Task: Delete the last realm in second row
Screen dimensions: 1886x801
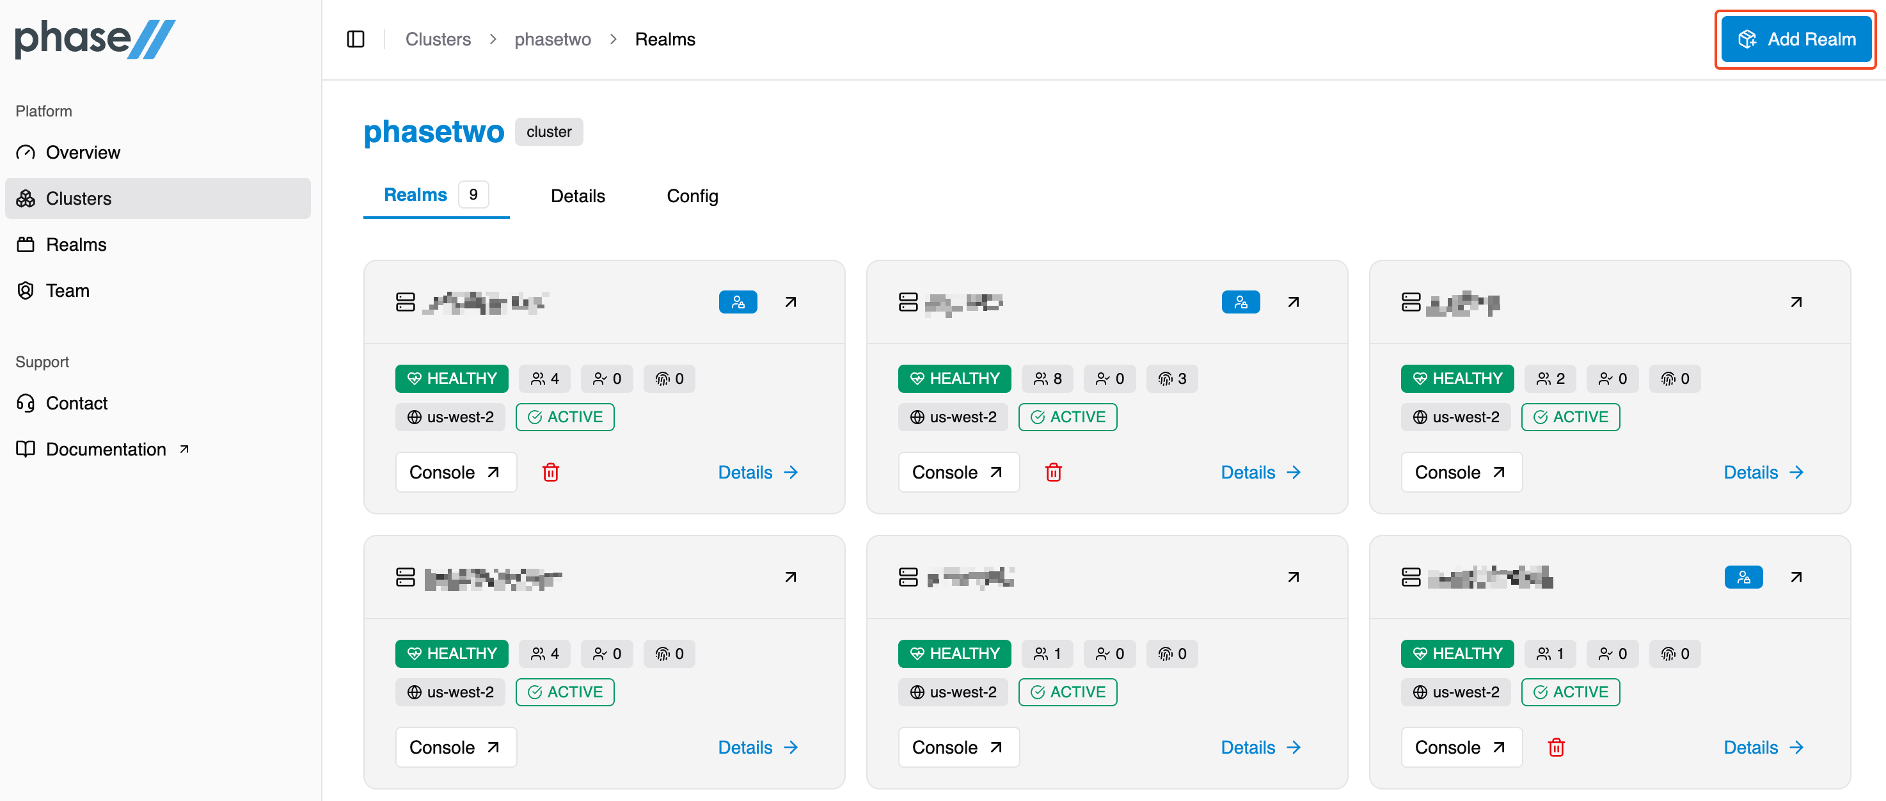Action: point(1556,747)
